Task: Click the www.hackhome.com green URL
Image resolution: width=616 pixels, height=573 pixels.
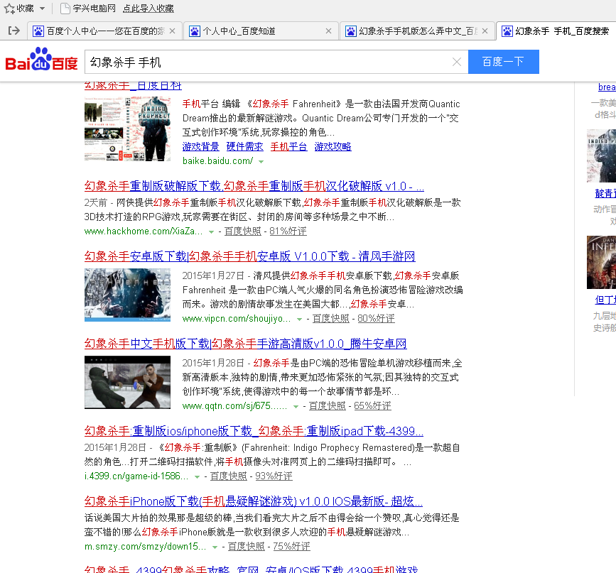Action: coord(144,231)
